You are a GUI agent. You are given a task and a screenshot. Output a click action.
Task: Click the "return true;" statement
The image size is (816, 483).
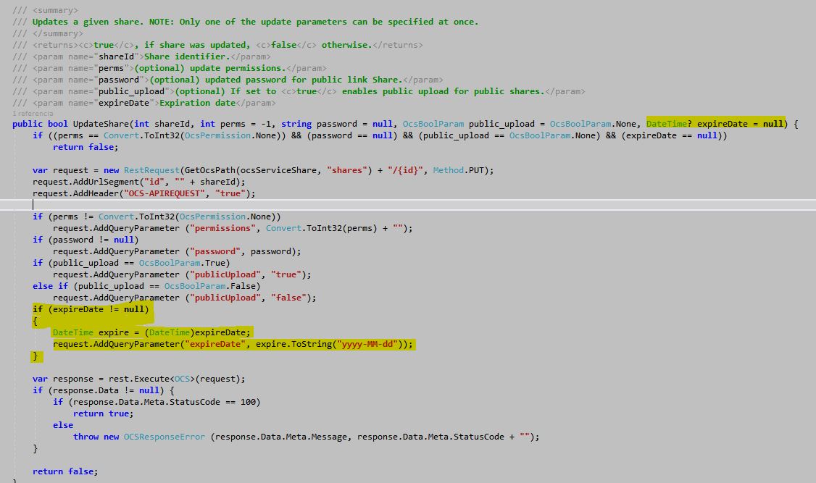pos(103,414)
